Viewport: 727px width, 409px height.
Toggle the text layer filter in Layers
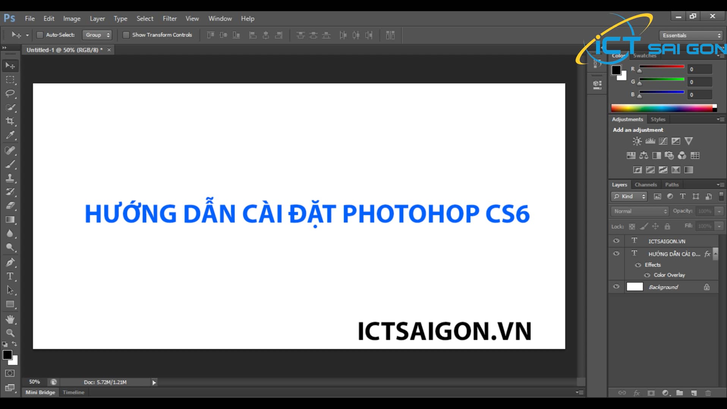pos(683,196)
